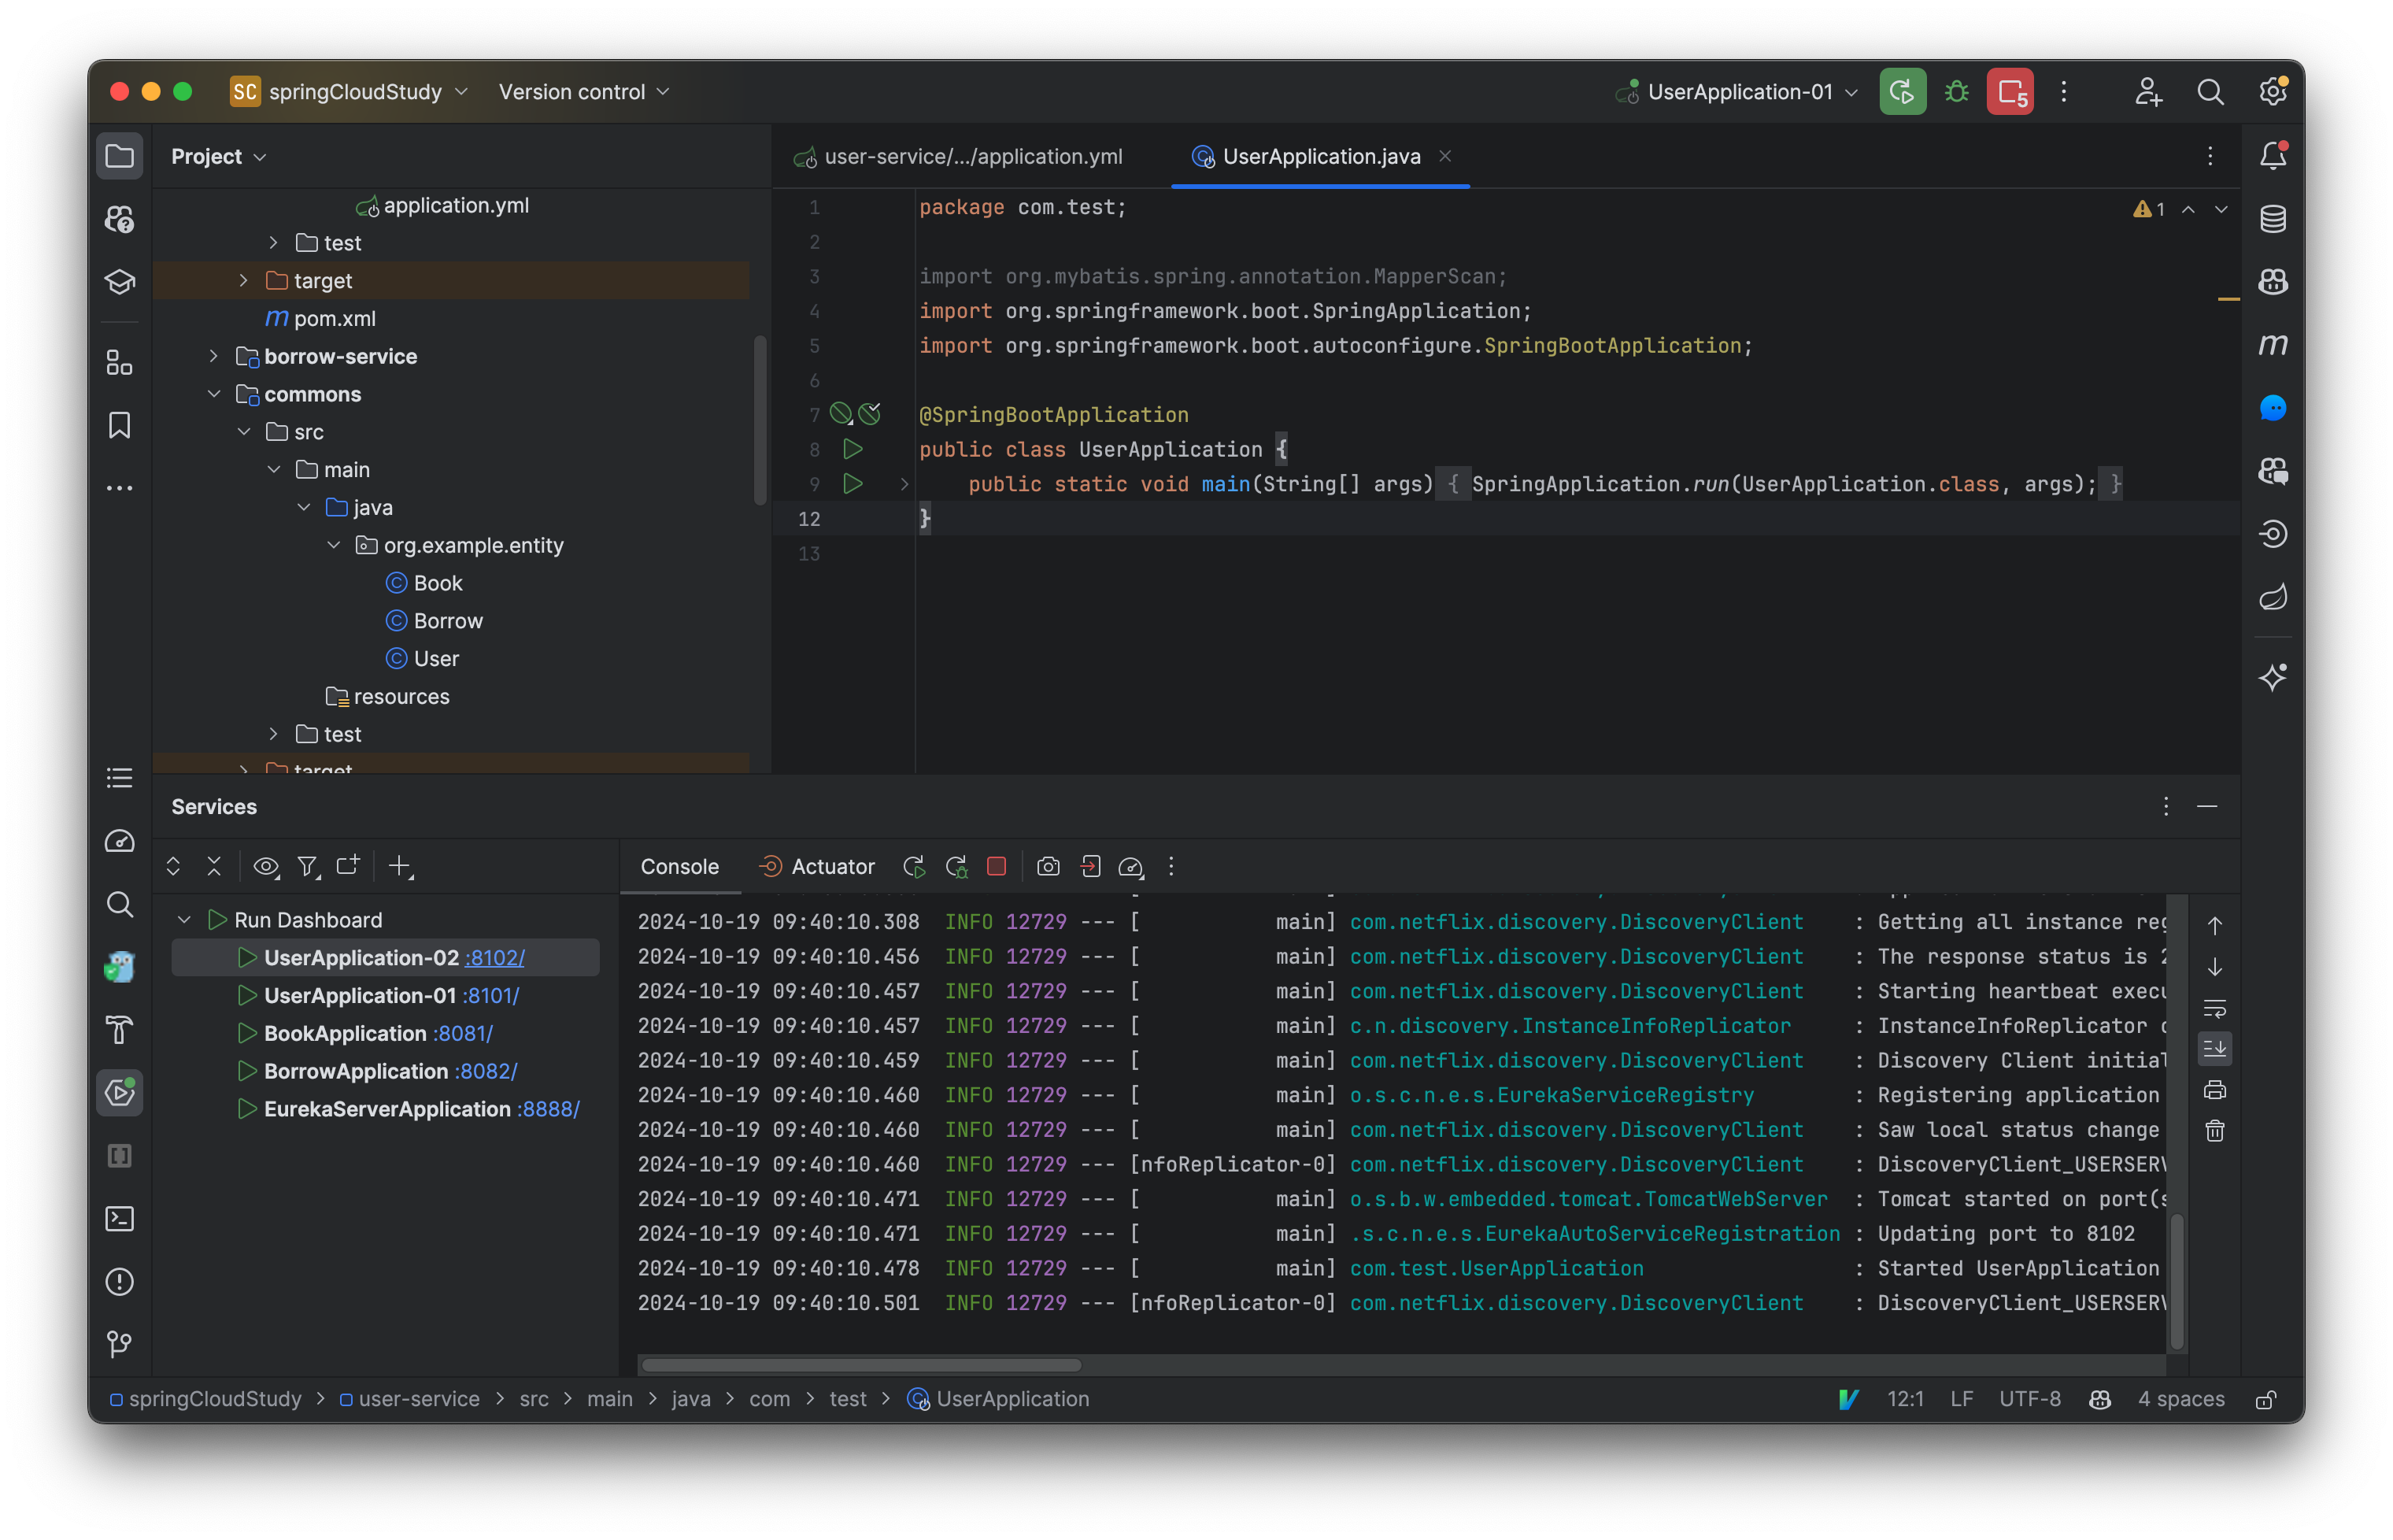Clear the console output with the trash icon
2393x1540 pixels.
click(x=2214, y=1131)
